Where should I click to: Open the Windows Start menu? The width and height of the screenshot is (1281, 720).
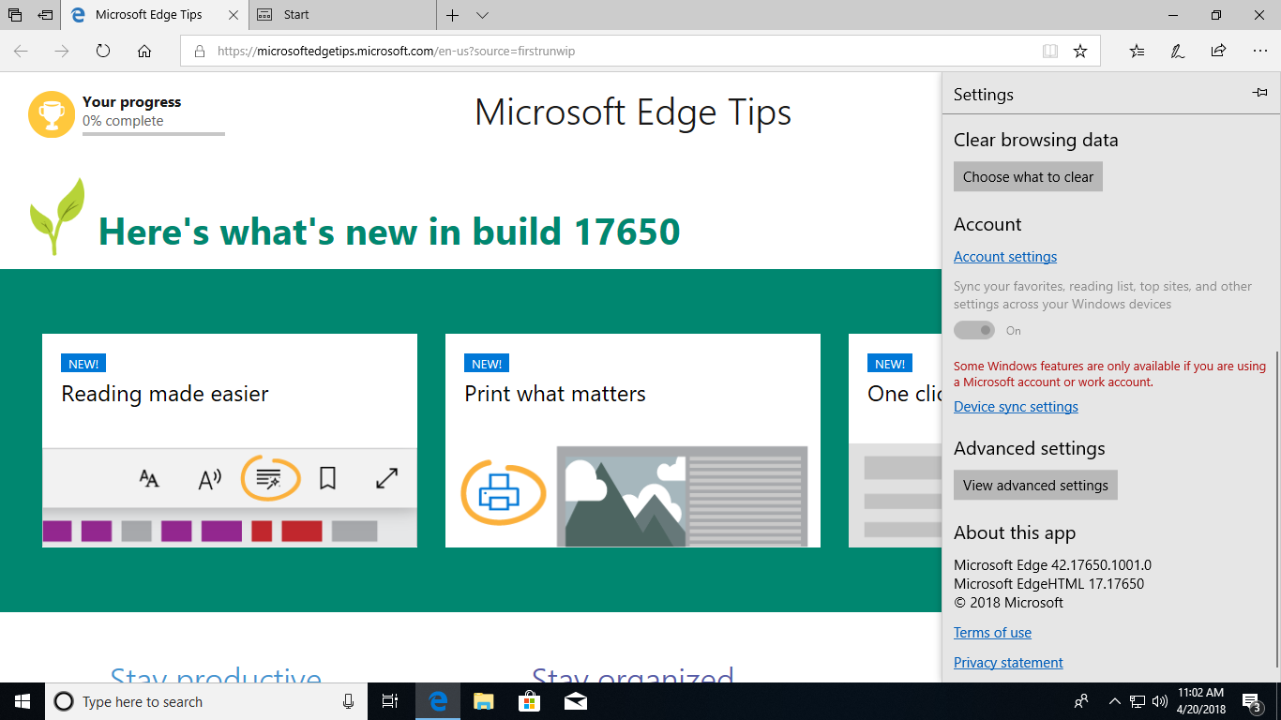tap(23, 701)
